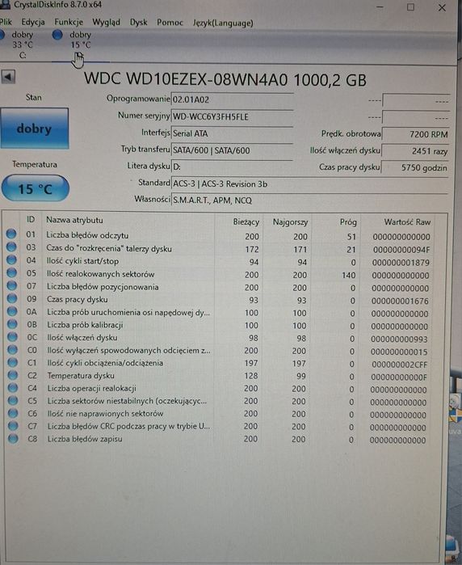Open the Plik menu

coord(6,23)
